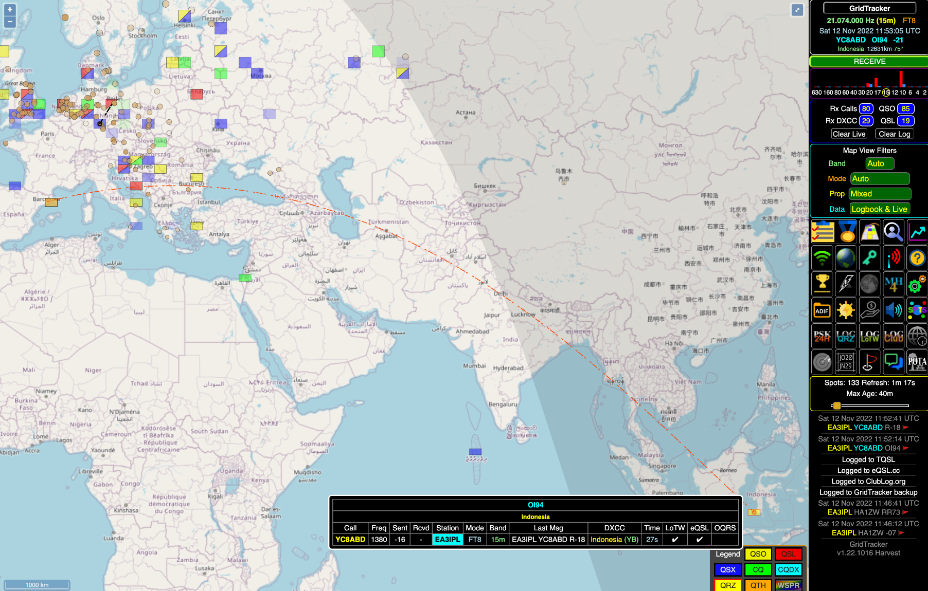
Task: Click the Rx Calls count 80
Action: tap(866, 108)
